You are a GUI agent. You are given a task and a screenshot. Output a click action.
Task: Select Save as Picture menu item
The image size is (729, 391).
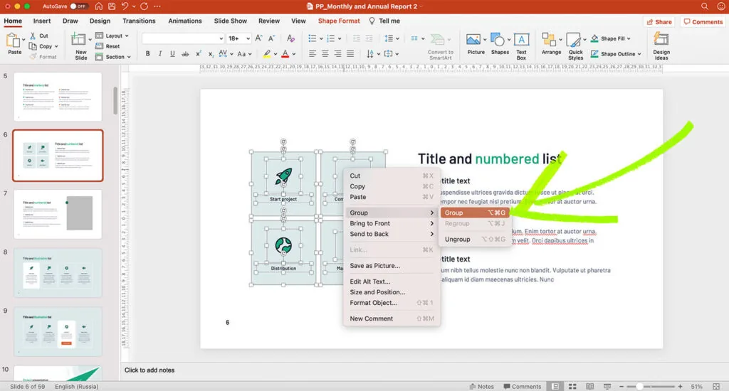(x=392, y=266)
